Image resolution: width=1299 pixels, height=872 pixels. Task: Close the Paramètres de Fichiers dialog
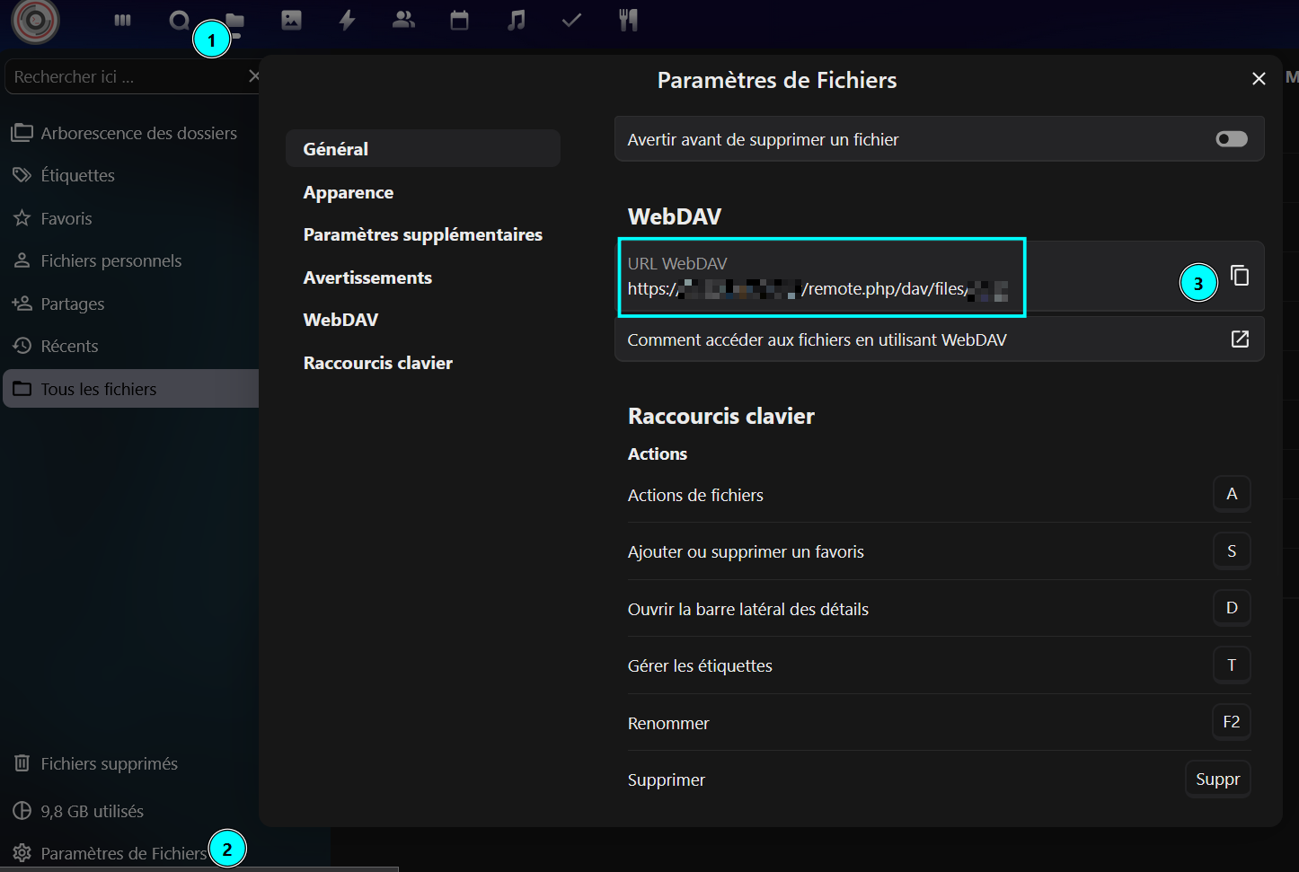1259,79
